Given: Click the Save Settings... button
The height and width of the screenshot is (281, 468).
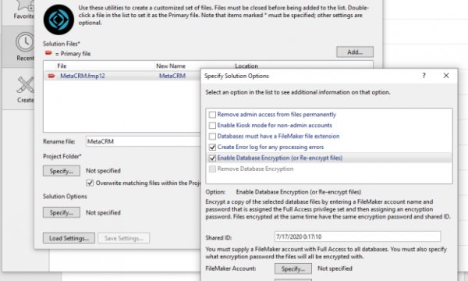Looking at the screenshot, I should click(x=124, y=238).
